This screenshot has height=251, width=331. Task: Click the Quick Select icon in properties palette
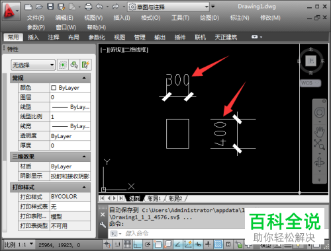85,65
